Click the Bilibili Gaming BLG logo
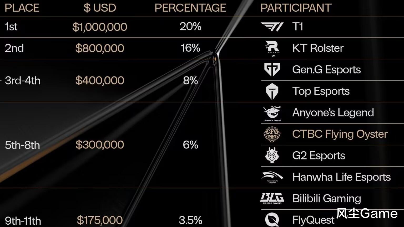The height and width of the screenshot is (227, 404). pos(272,199)
